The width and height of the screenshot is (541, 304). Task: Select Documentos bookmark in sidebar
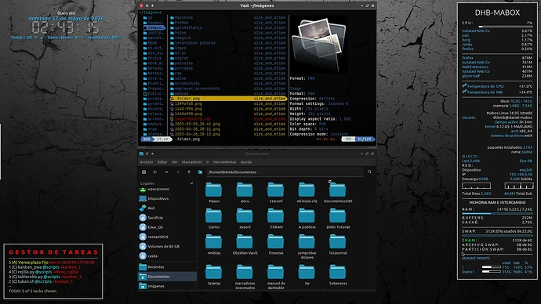[x=167, y=277]
